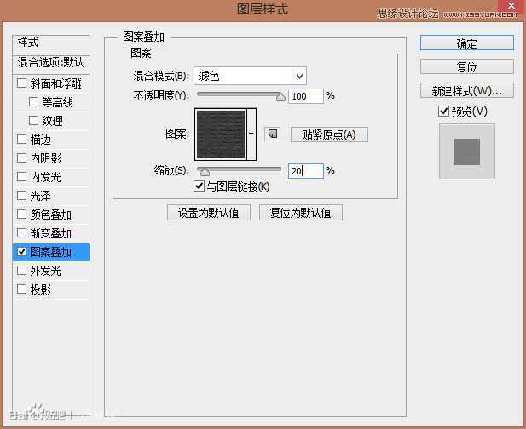Open 等高线 settings label
This screenshot has height=429, width=526.
(57, 102)
